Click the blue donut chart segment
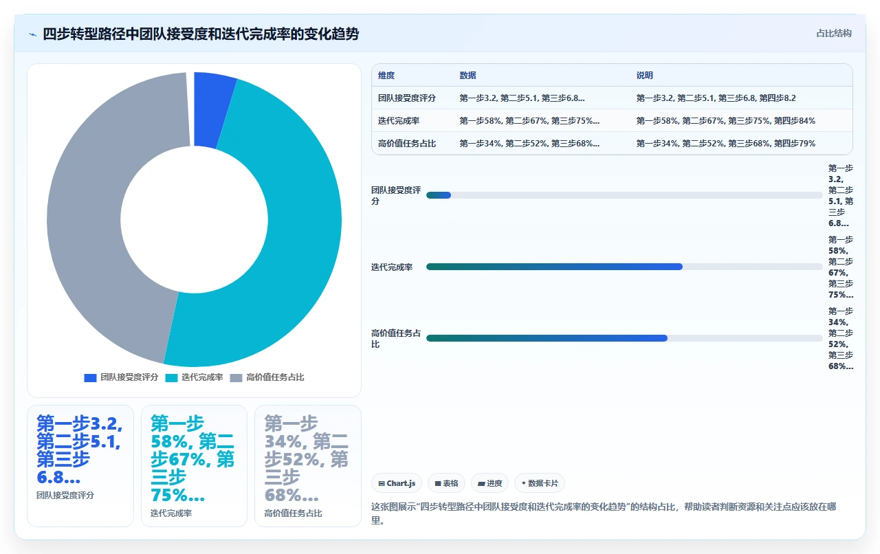This screenshot has width=880, height=554. point(213,110)
